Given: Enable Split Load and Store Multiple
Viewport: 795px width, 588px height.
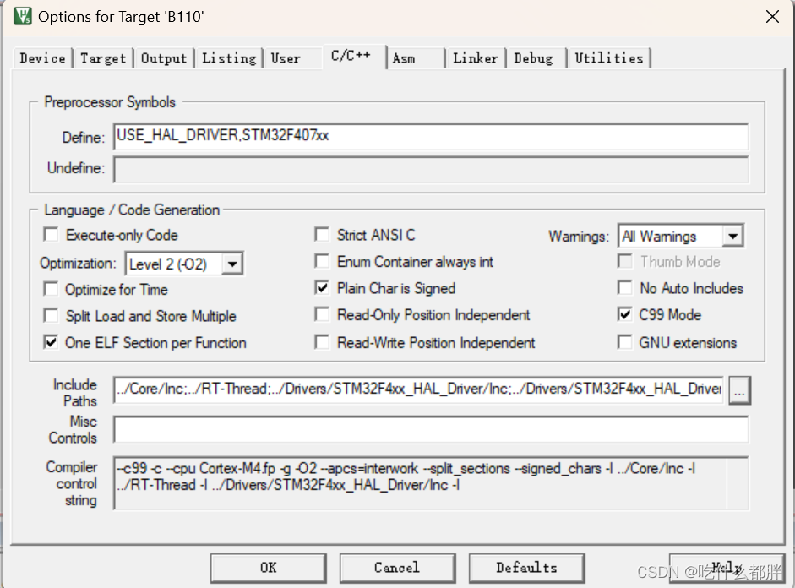Looking at the screenshot, I should (49, 316).
